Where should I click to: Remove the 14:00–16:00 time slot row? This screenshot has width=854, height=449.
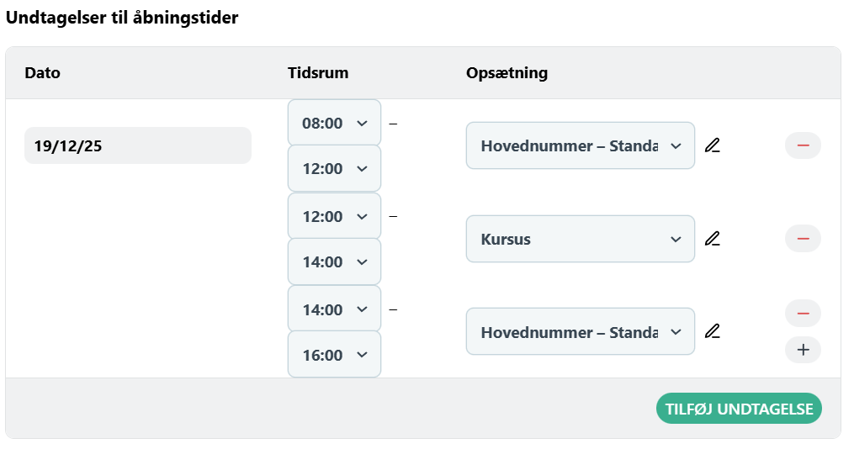[x=803, y=314]
